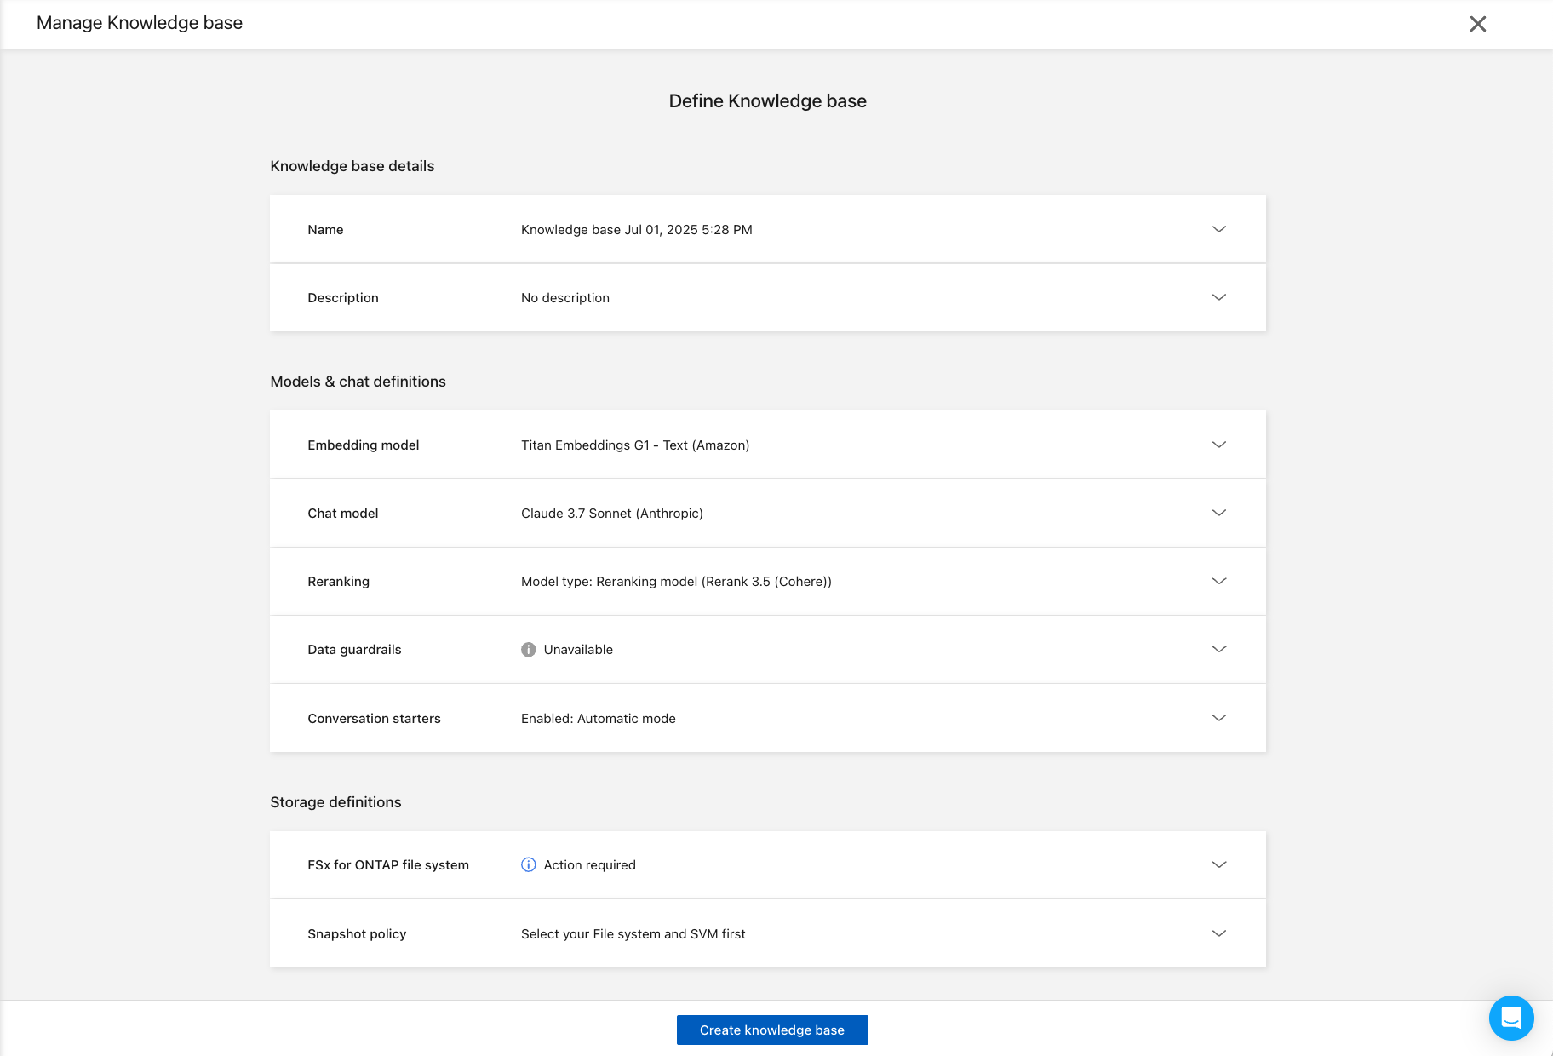The image size is (1553, 1056).
Task: Expand the FSx for ONTAP file system chevron
Action: [1218, 864]
